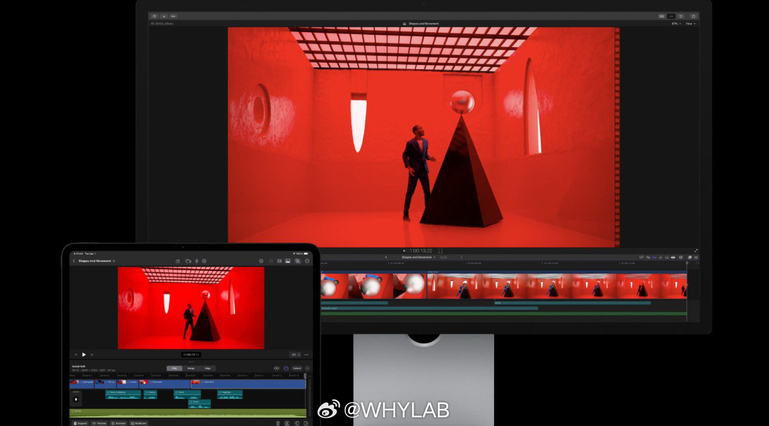The image size is (769, 426).
Task: Tap the blue timer icon beside Select
Action: (x=286, y=368)
